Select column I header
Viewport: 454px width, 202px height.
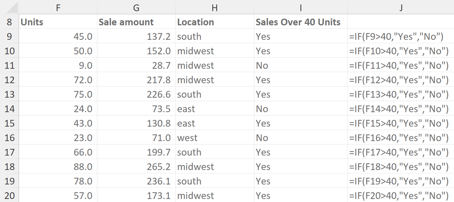point(300,8)
